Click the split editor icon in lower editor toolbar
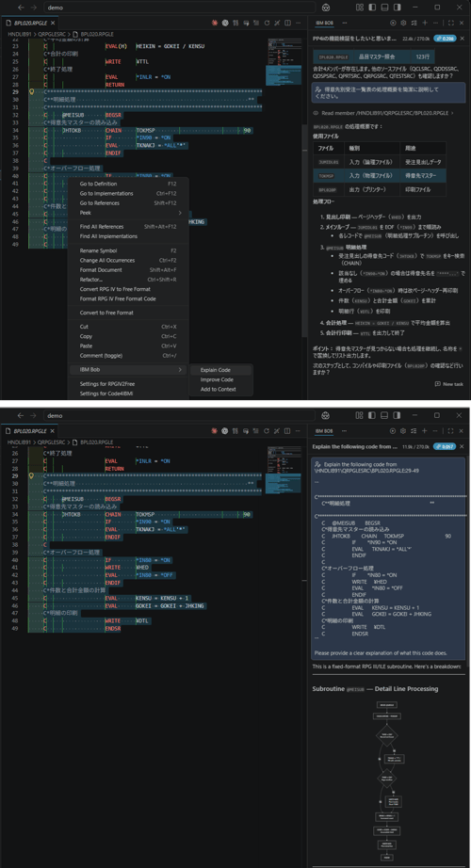 (287, 430)
